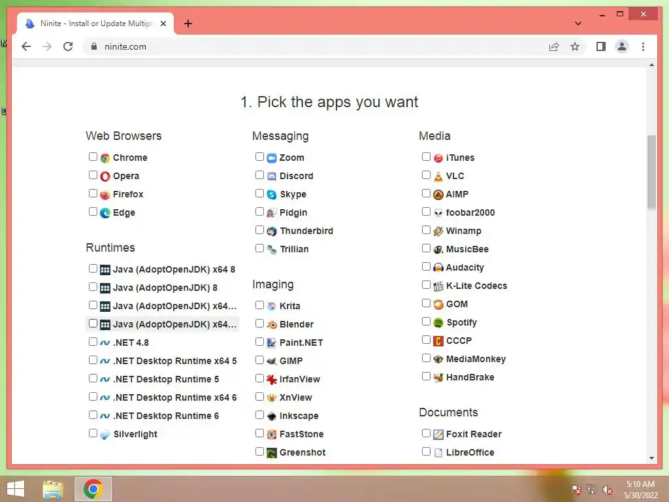
Task: Tick the Zoom checkbox
Action: 259,157
